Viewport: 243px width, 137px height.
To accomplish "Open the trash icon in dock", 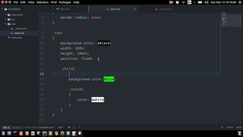I will point(240,134).
